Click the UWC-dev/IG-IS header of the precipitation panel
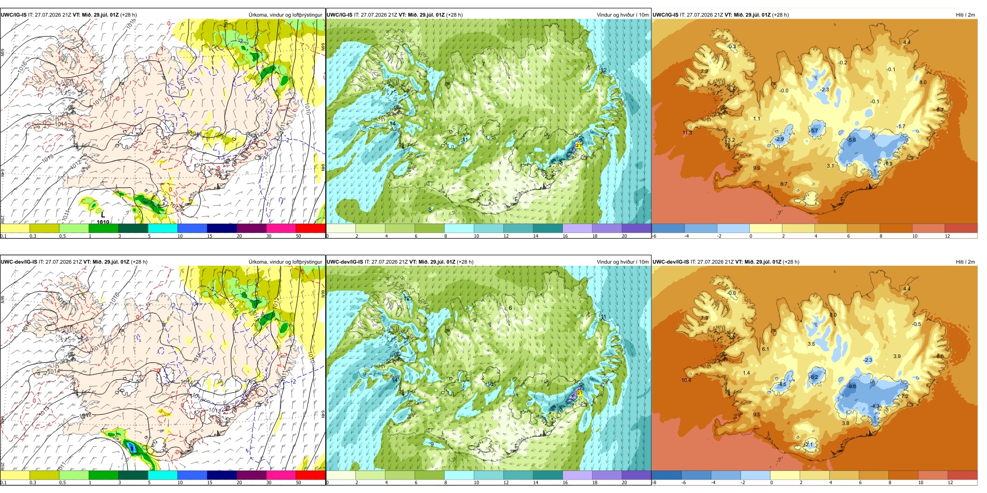Image resolution: width=987 pixels, height=493 pixels. pyautogui.click(x=19, y=262)
